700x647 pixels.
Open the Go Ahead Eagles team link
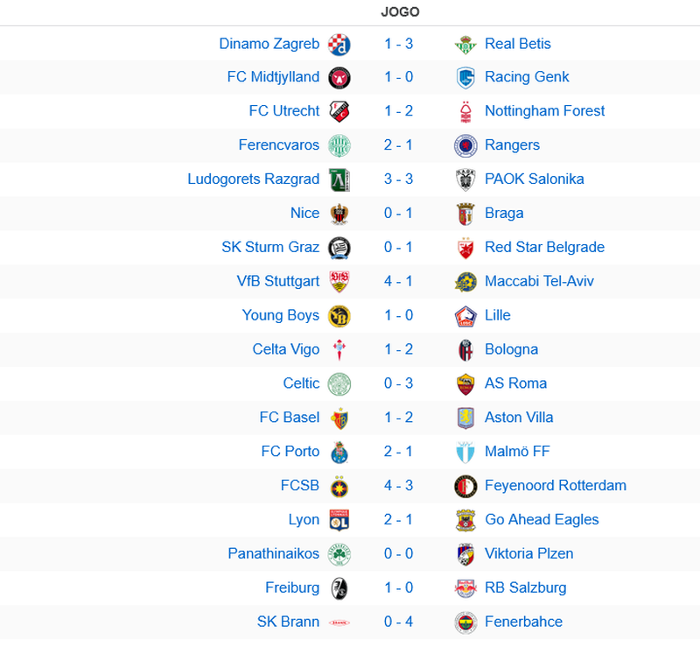coord(542,519)
